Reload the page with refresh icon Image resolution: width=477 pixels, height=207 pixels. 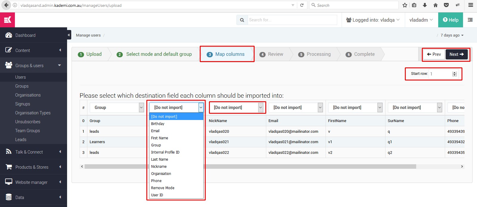tap(302, 5)
